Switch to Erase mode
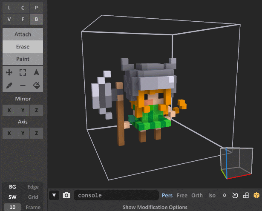This screenshot has width=262, height=211. coord(23,46)
